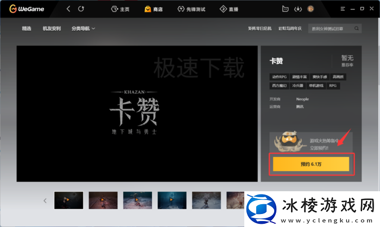Show previous thumbnails with left chevron
380x227 pixels.
(45, 200)
